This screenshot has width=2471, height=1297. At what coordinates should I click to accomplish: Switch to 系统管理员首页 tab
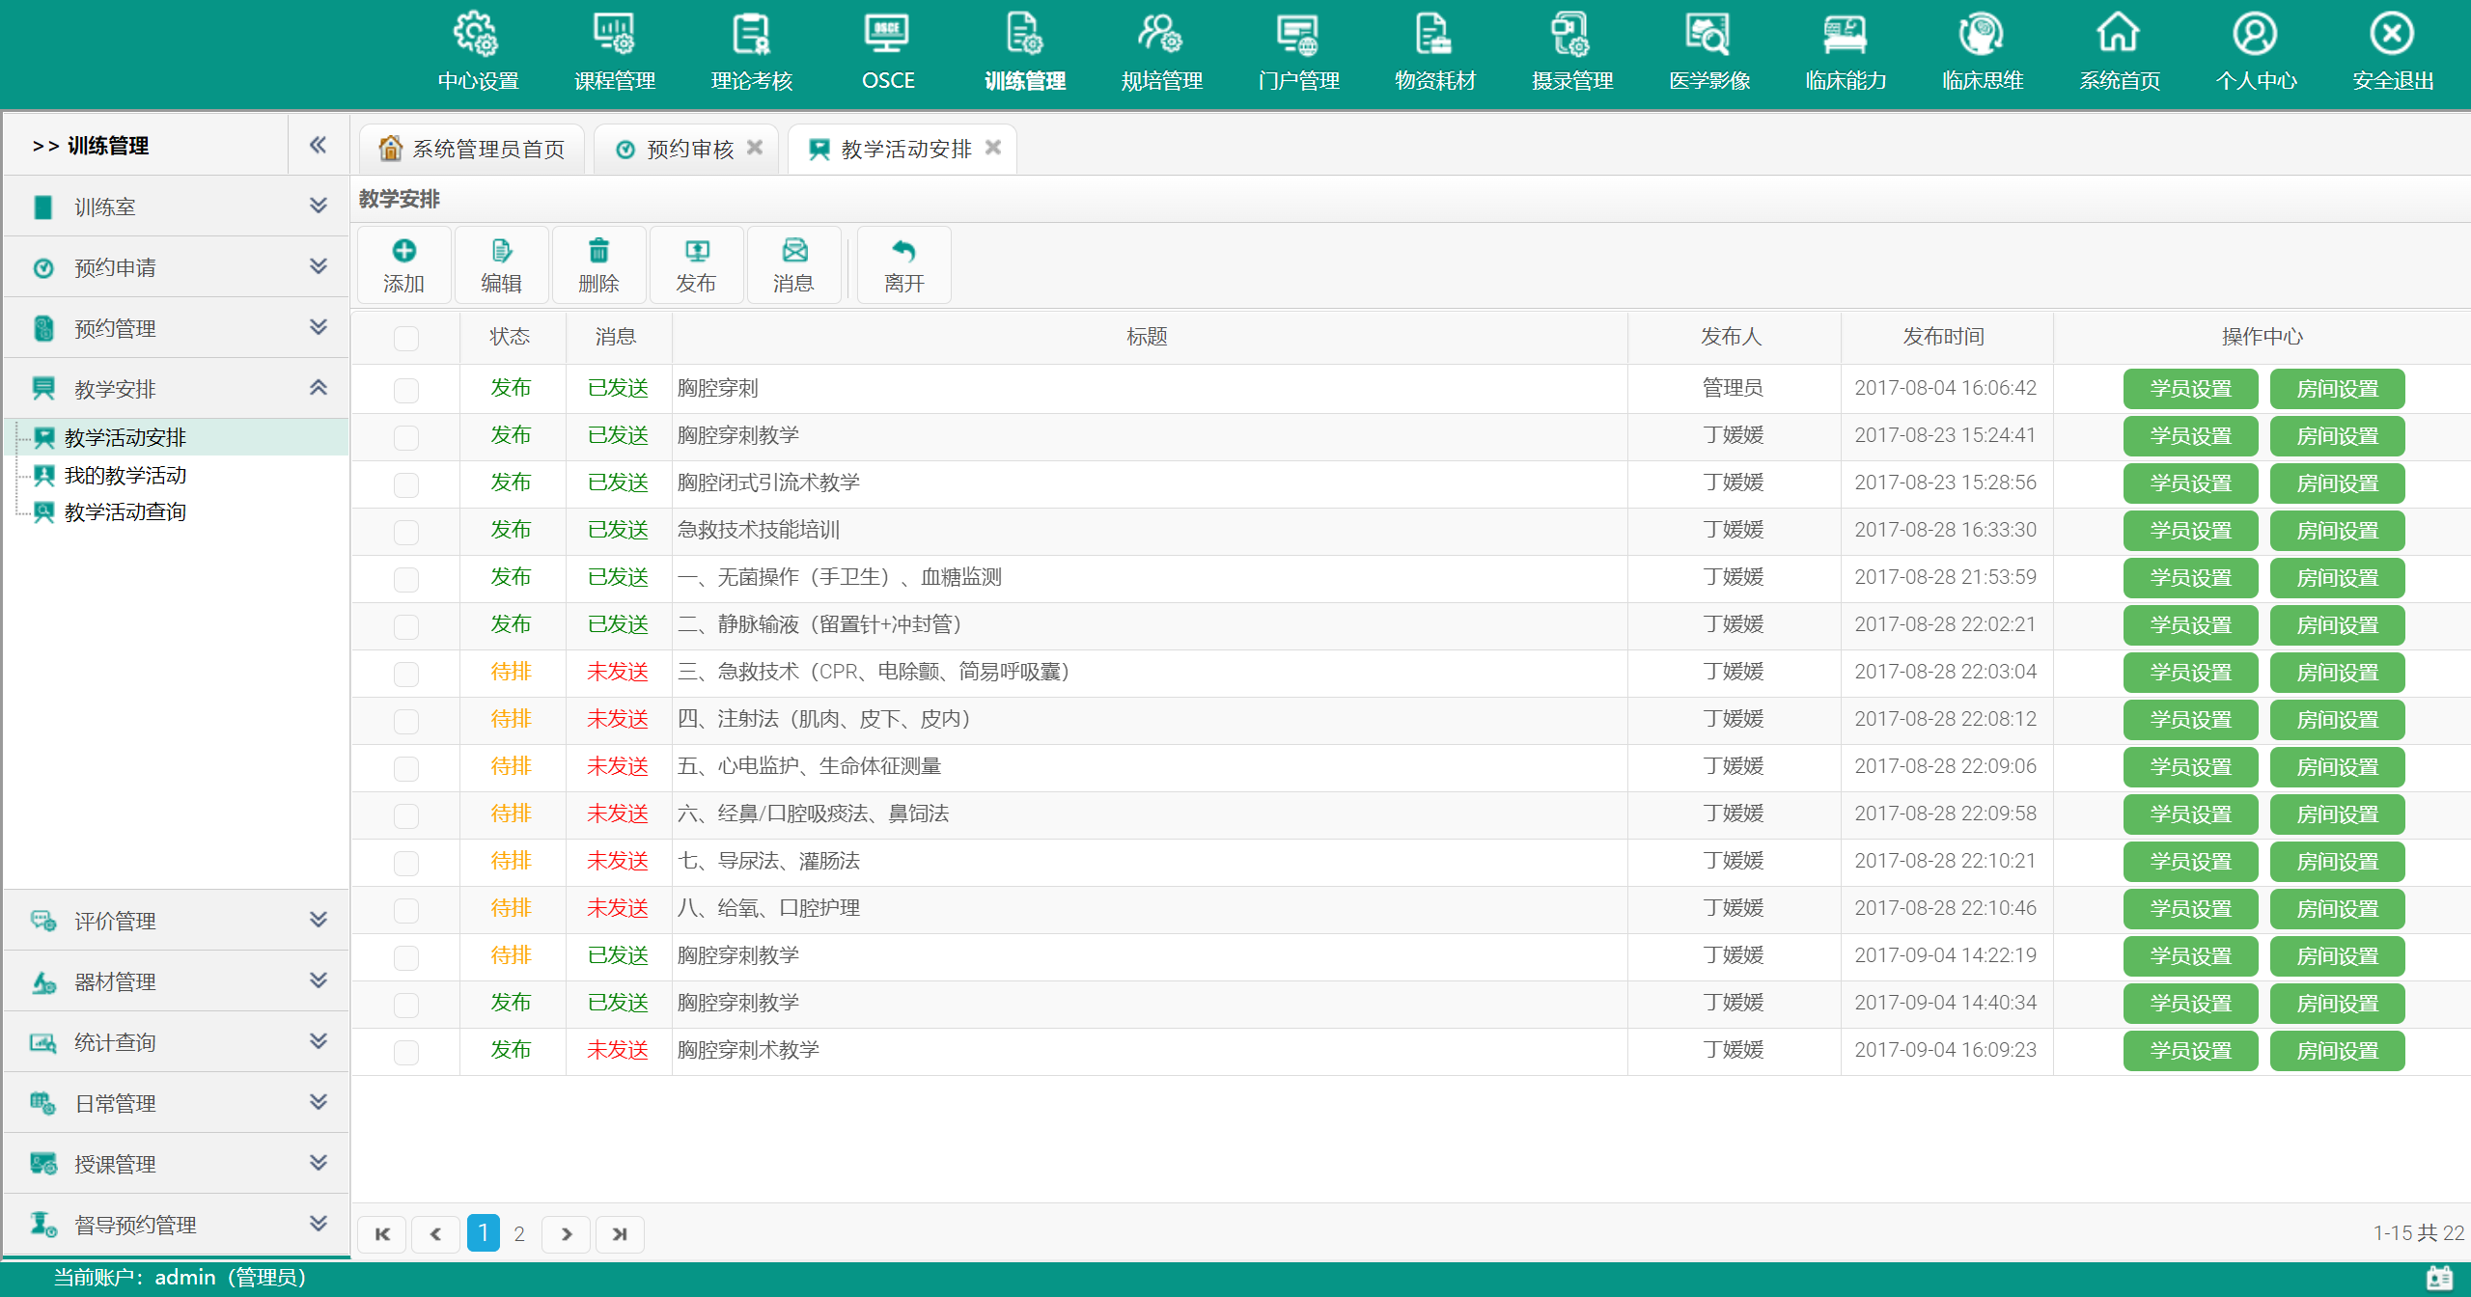pos(472,149)
